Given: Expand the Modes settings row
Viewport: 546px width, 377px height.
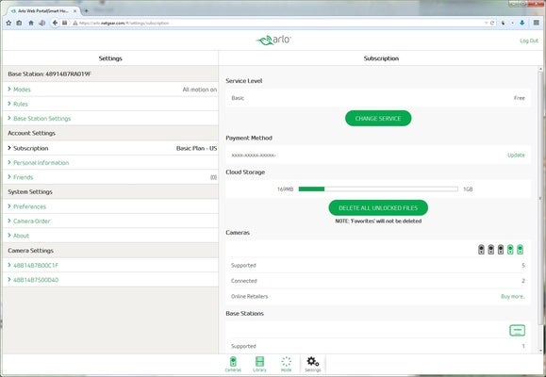Looking at the screenshot, I should point(110,90).
